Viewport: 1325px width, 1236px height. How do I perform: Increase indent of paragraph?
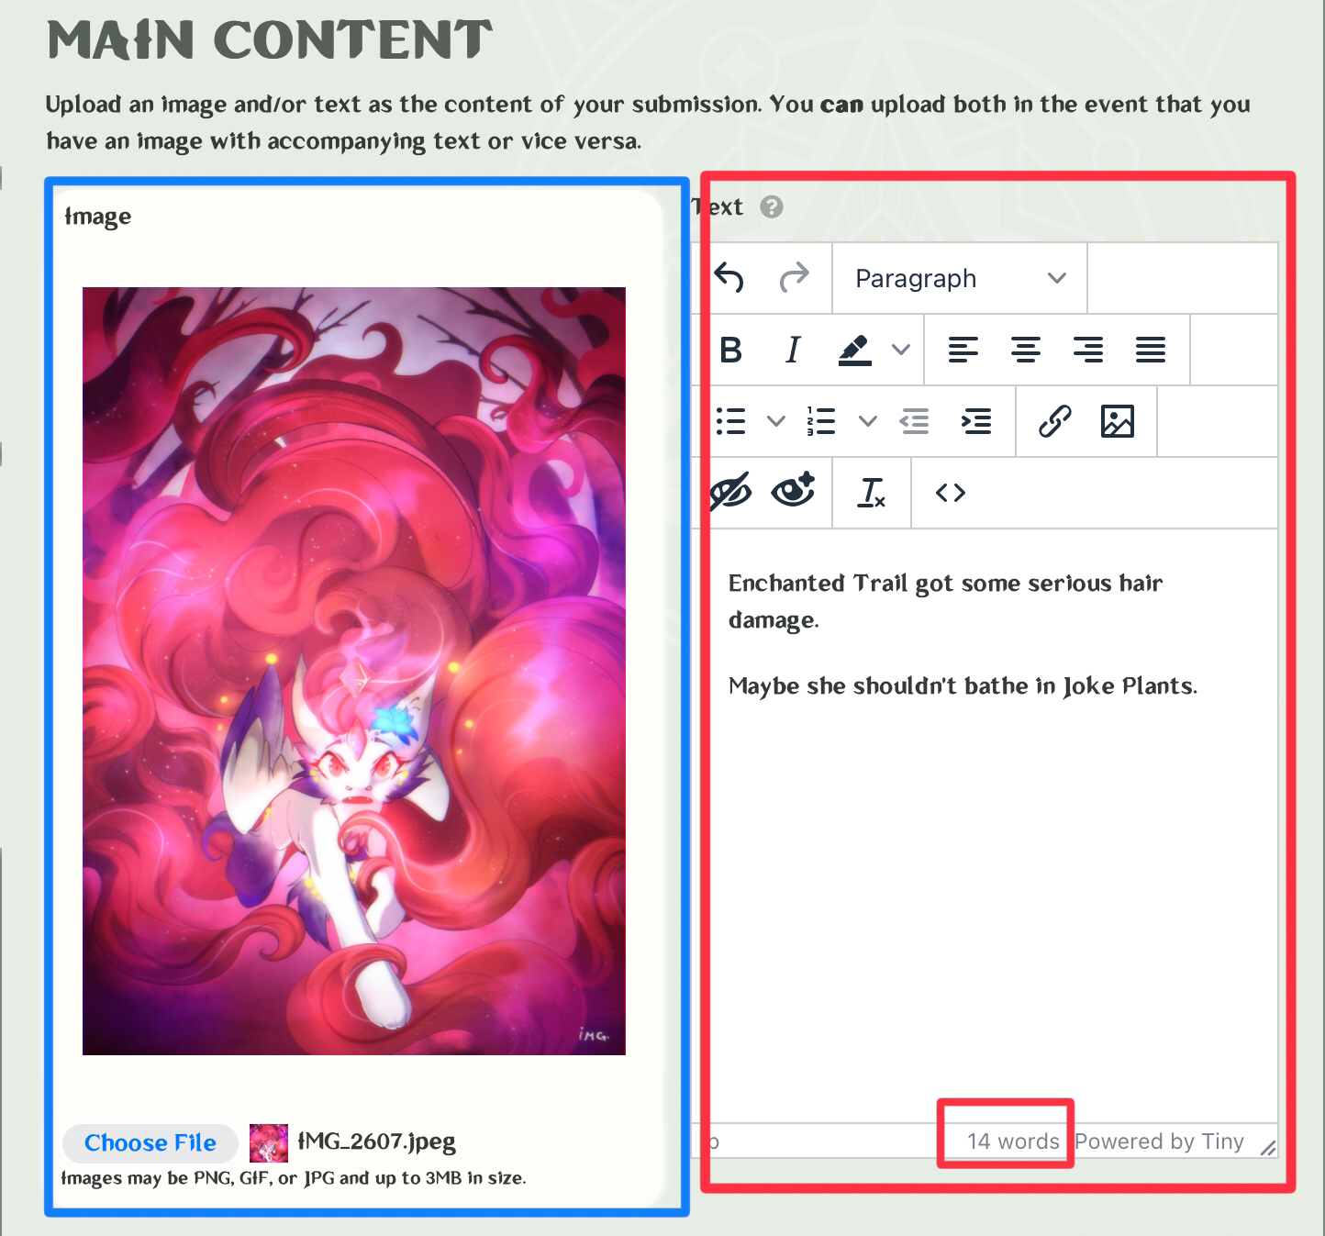click(x=975, y=421)
